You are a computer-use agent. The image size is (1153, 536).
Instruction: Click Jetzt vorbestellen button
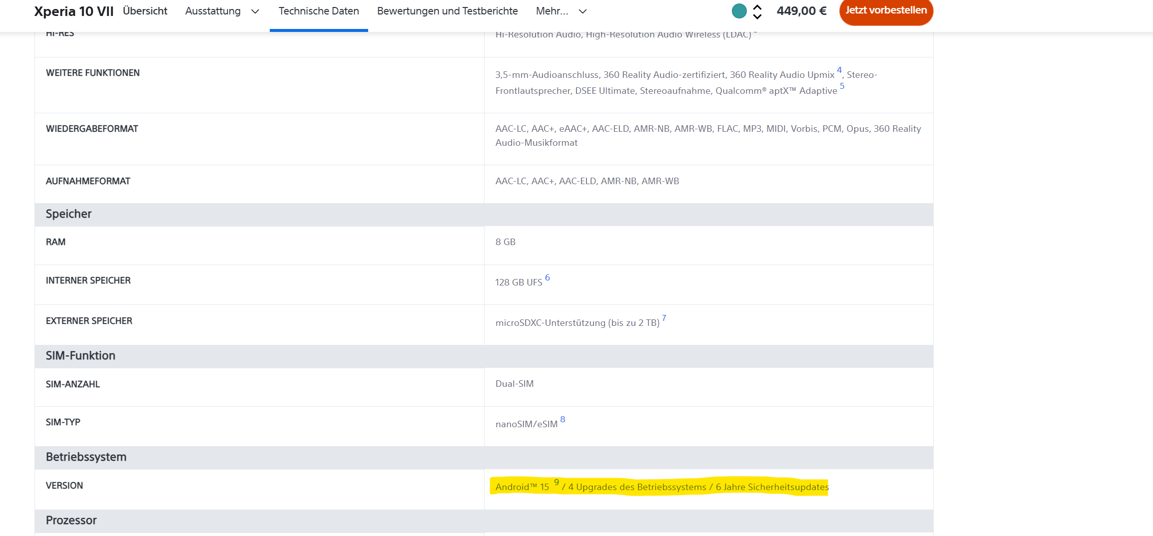886,10
